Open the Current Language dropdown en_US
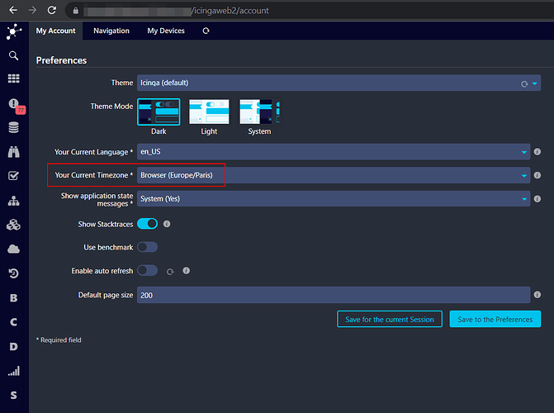This screenshot has width=554, height=413. 334,152
